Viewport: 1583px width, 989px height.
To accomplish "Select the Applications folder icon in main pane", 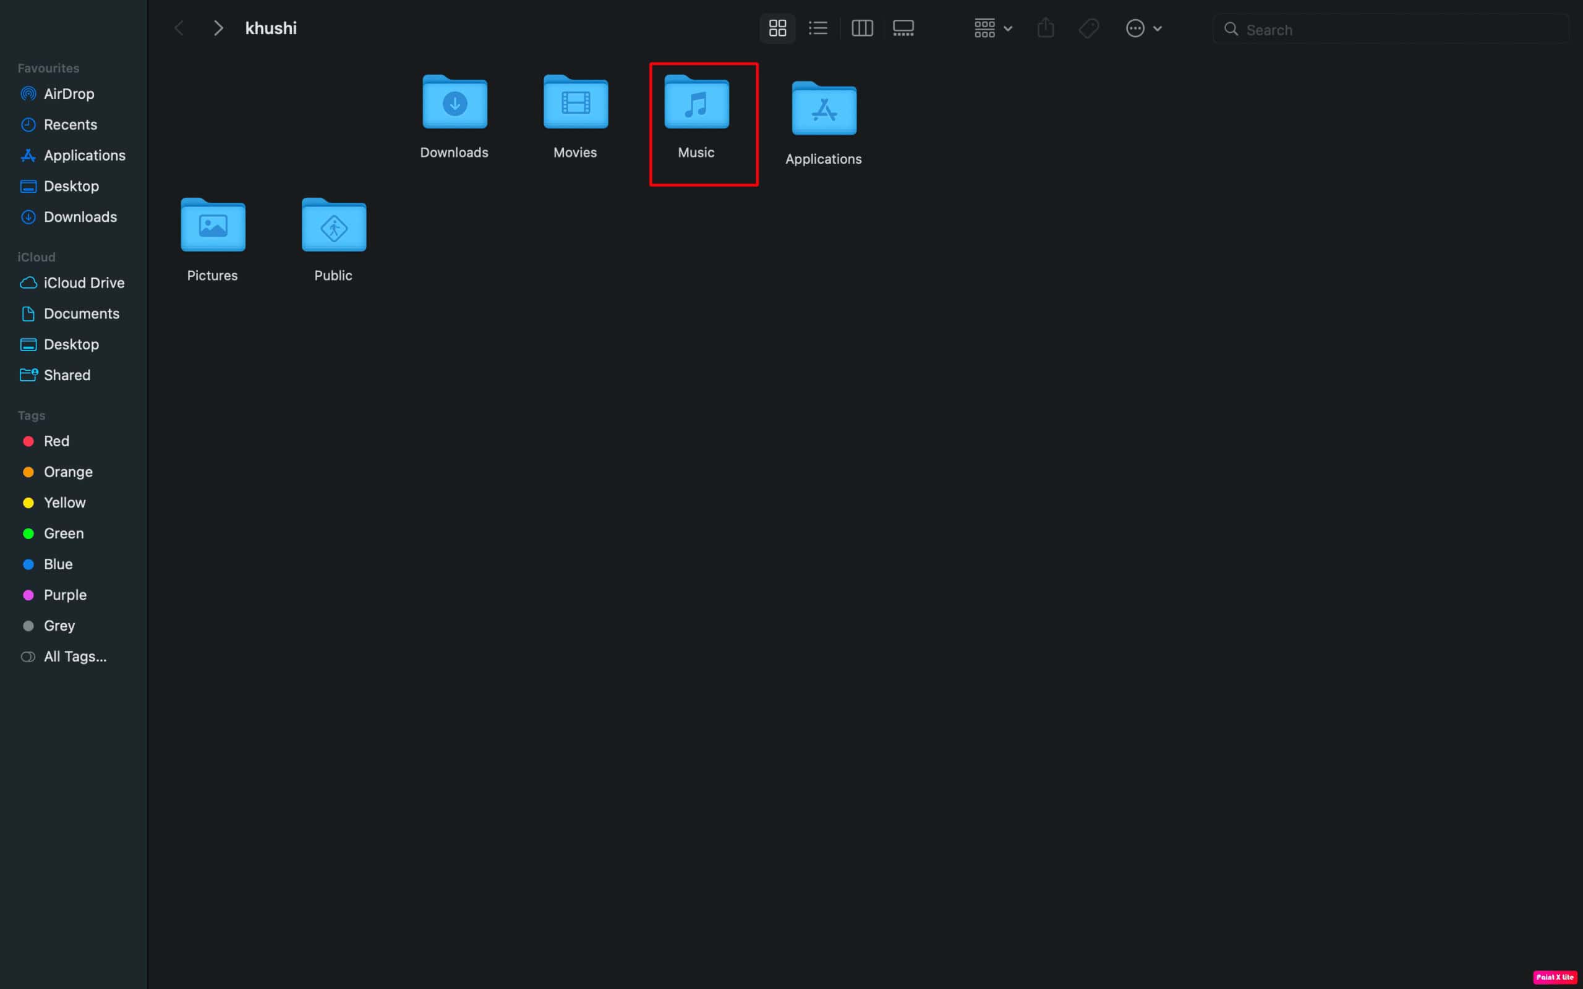I will pyautogui.click(x=824, y=109).
